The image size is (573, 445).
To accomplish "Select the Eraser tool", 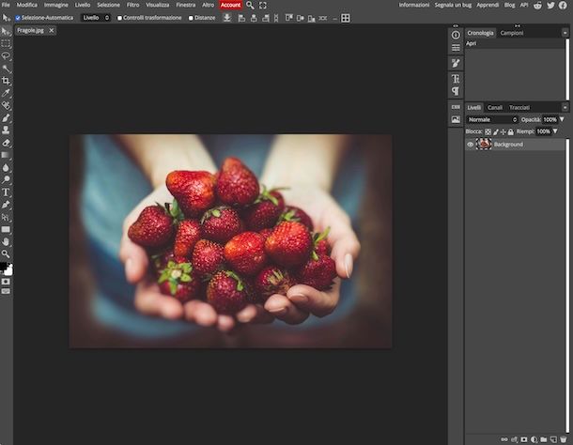I will 6,143.
